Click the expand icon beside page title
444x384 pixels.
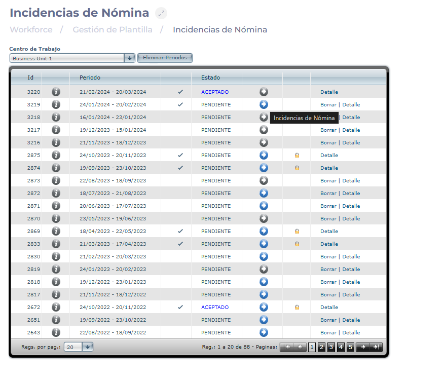click(x=161, y=14)
